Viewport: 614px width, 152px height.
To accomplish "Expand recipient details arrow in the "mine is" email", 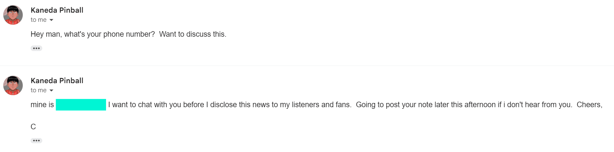I will [51, 91].
